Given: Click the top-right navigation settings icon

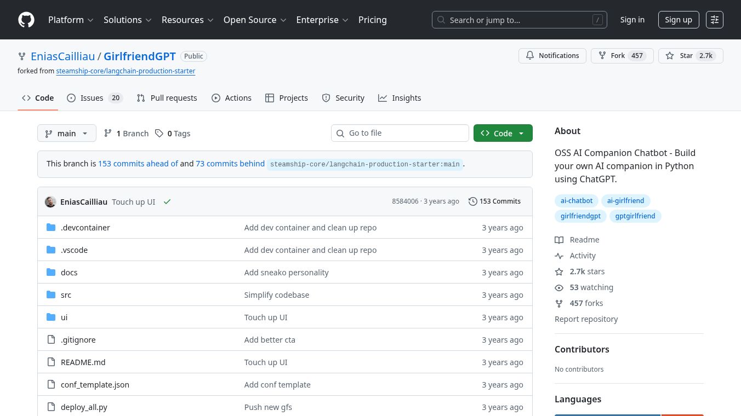Looking at the screenshot, I should coord(715,20).
